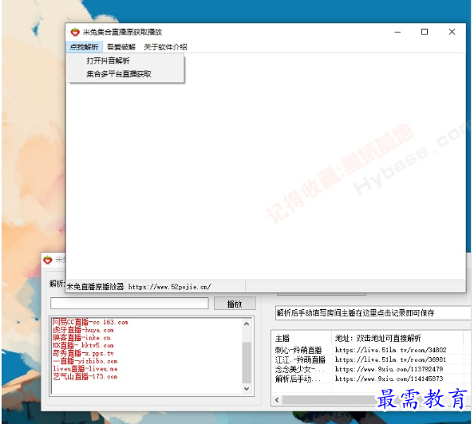Click the 主播 column header

click(302, 338)
